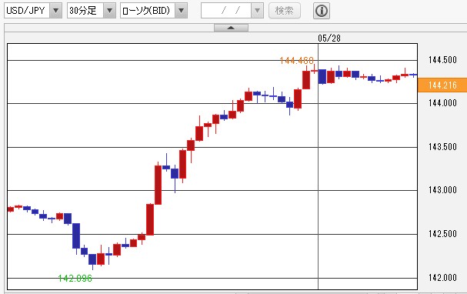Click the 05/28 date marker
467x294 pixels.
click(x=329, y=38)
